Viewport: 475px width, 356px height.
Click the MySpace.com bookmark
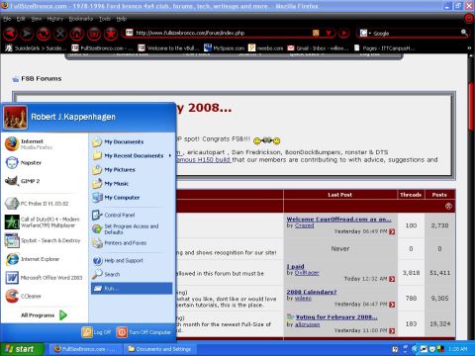tap(225, 48)
